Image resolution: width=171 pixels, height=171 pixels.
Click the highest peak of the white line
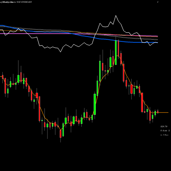[x=116, y=15]
